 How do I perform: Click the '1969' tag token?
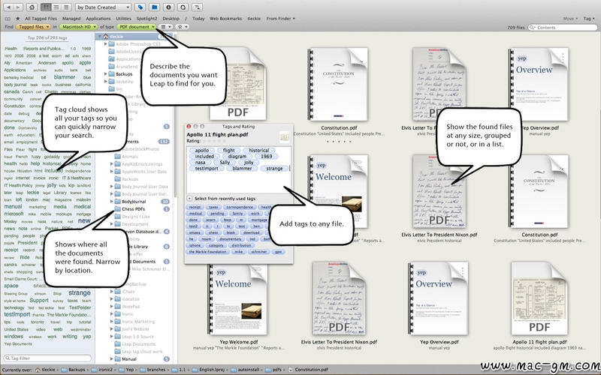click(x=266, y=156)
